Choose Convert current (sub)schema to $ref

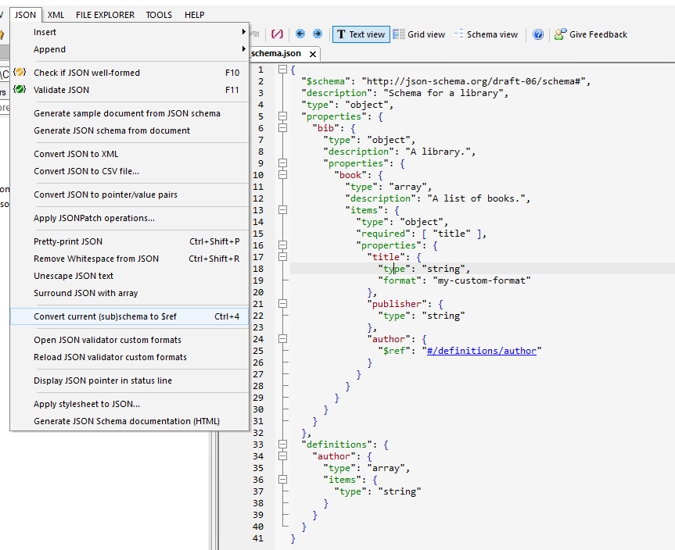pyautogui.click(x=130, y=316)
